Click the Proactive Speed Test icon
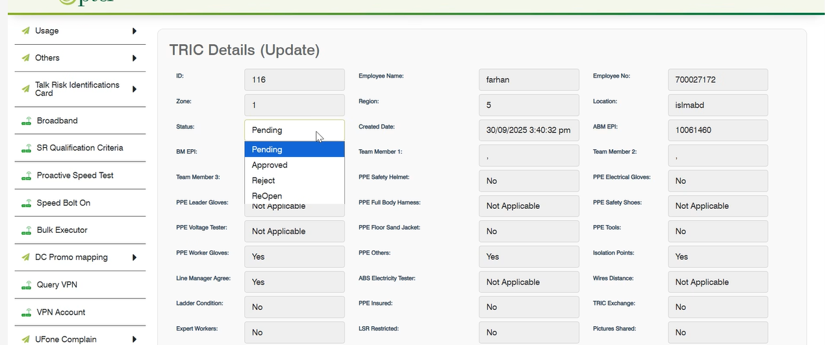 26,176
